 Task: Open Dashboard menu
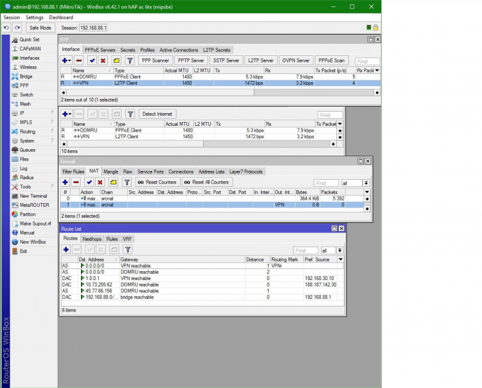tap(61, 17)
